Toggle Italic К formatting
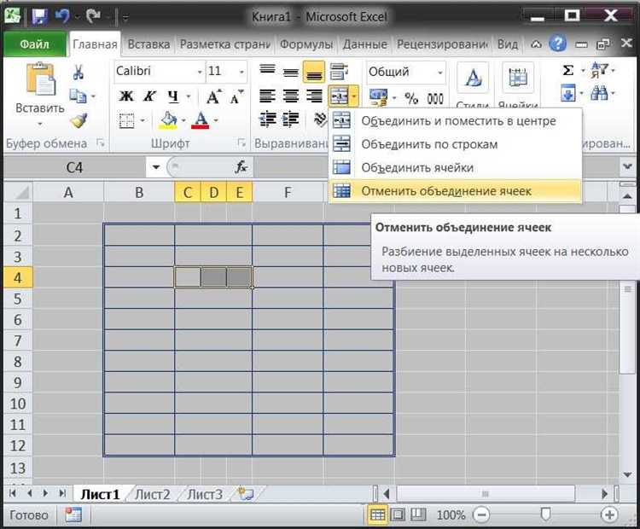This screenshot has width=640, height=529. (149, 96)
